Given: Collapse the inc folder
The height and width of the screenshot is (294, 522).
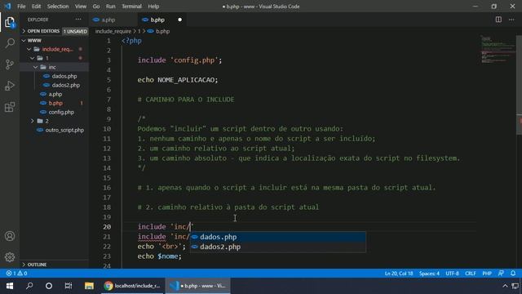Looking at the screenshot, I should pos(36,67).
